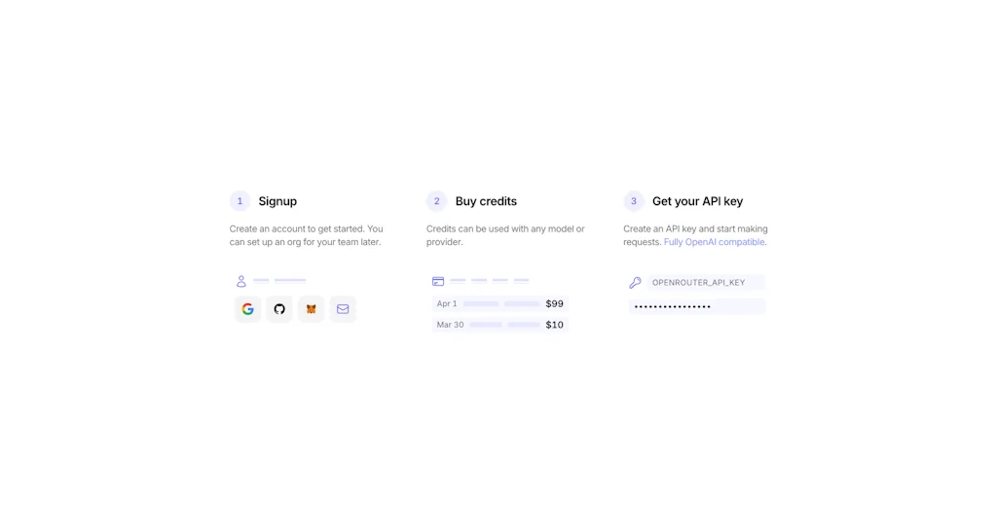
Task: Click the masked API key value field
Action: [x=697, y=306]
